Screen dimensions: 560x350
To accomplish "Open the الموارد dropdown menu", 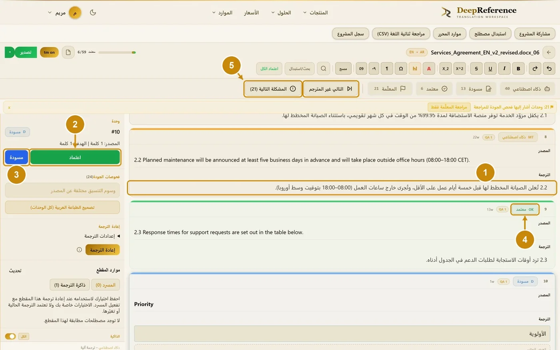I will 222,13.
